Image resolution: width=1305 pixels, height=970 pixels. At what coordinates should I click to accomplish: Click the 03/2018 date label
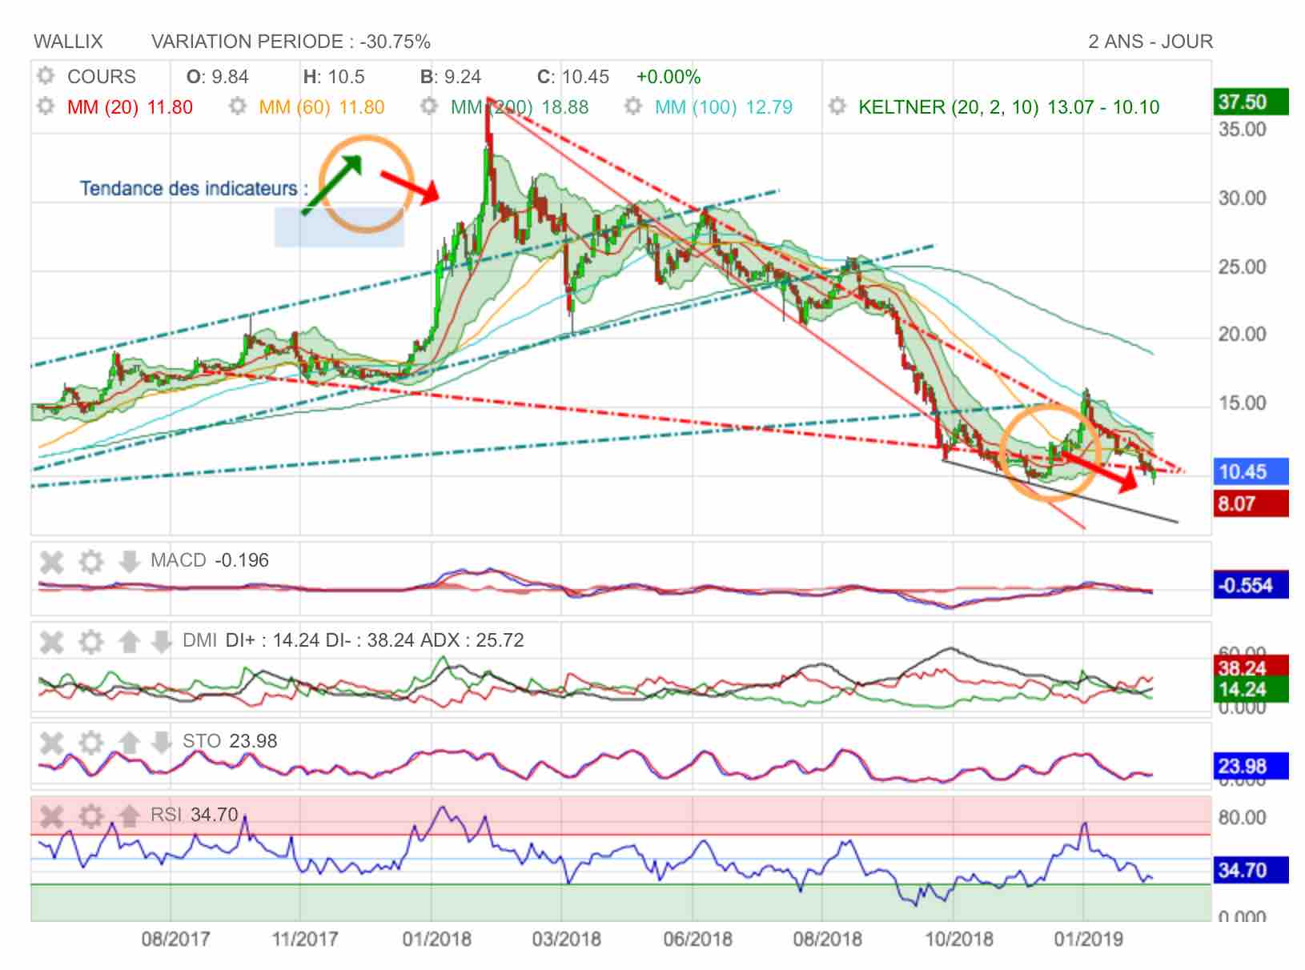(x=567, y=939)
